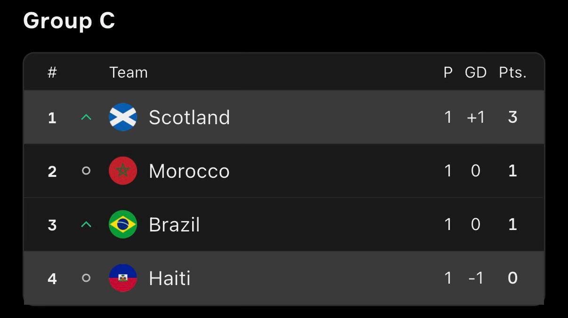This screenshot has width=568, height=318.
Task: Click the P column header
Action: tap(448, 72)
